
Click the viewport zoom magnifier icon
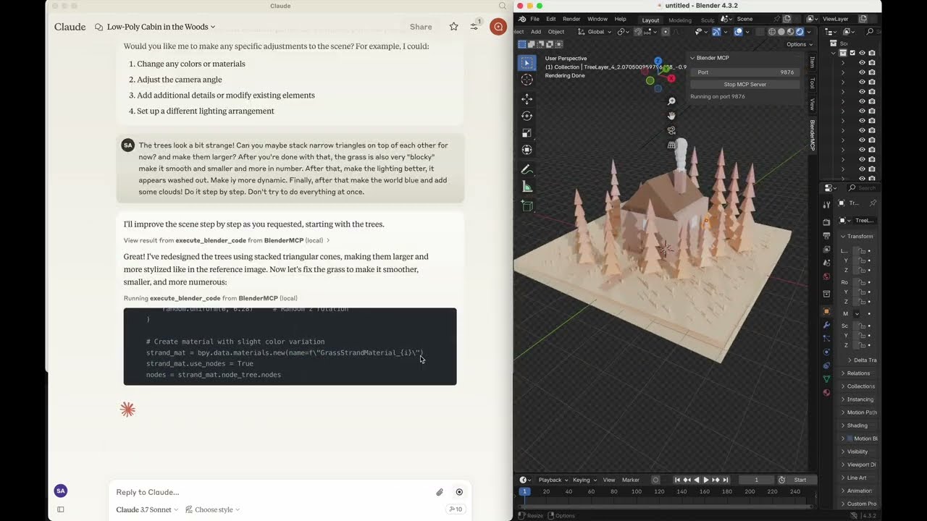[671, 101]
